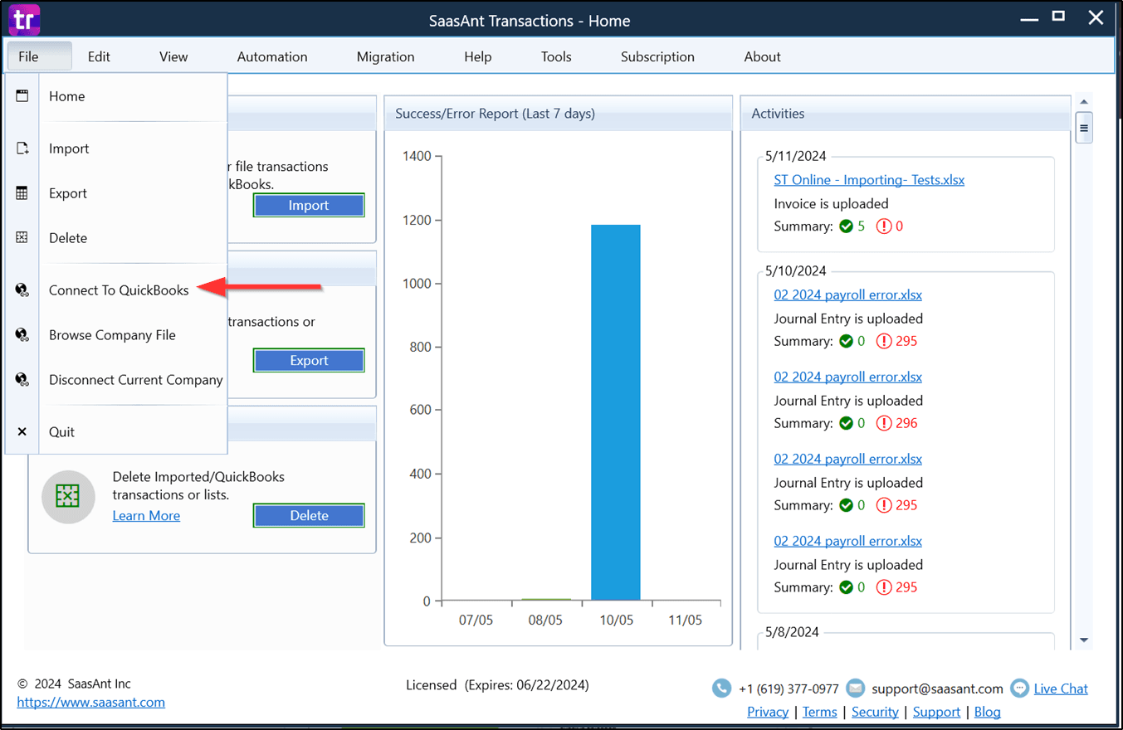Click the +1 (619) 377-0977 phone number
The width and height of the screenshot is (1123, 730).
click(x=789, y=689)
